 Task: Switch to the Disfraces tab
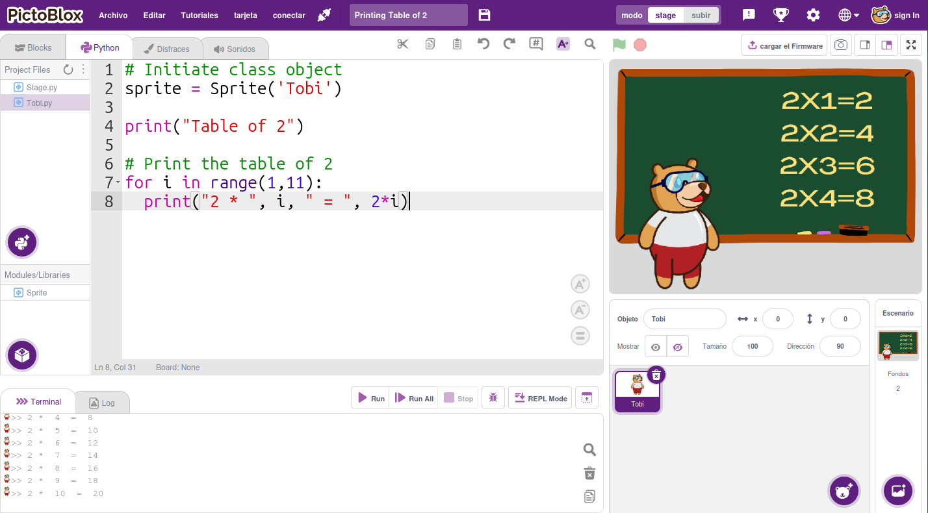click(x=167, y=49)
